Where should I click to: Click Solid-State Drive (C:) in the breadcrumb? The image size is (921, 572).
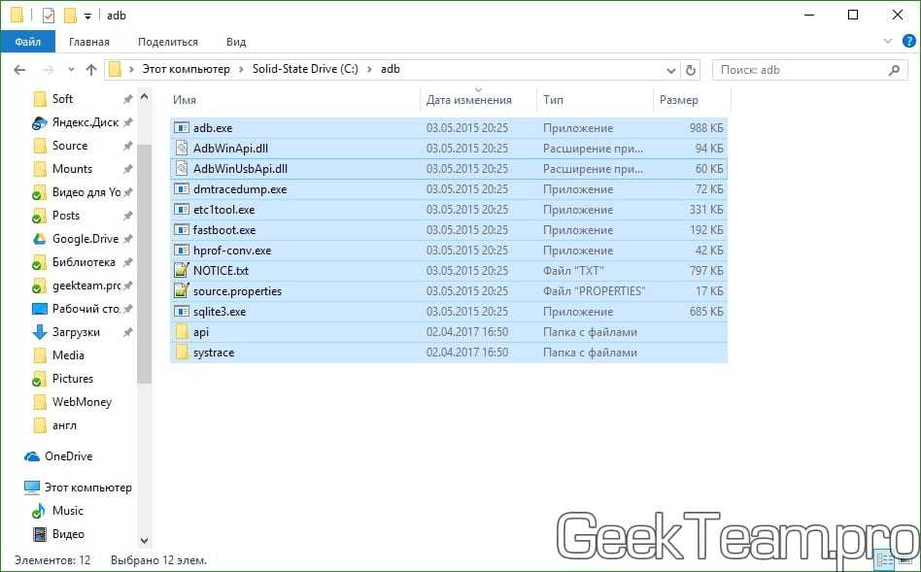[x=305, y=70]
